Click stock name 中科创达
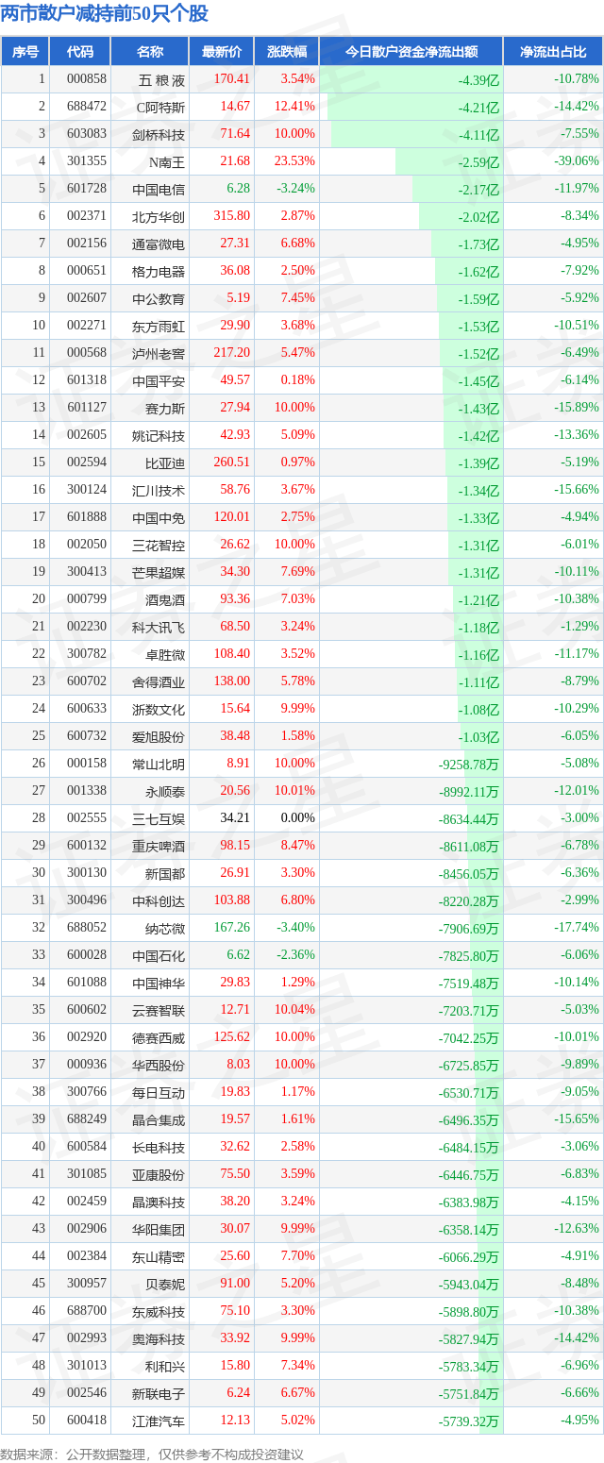The image size is (604, 1463). click(x=159, y=900)
